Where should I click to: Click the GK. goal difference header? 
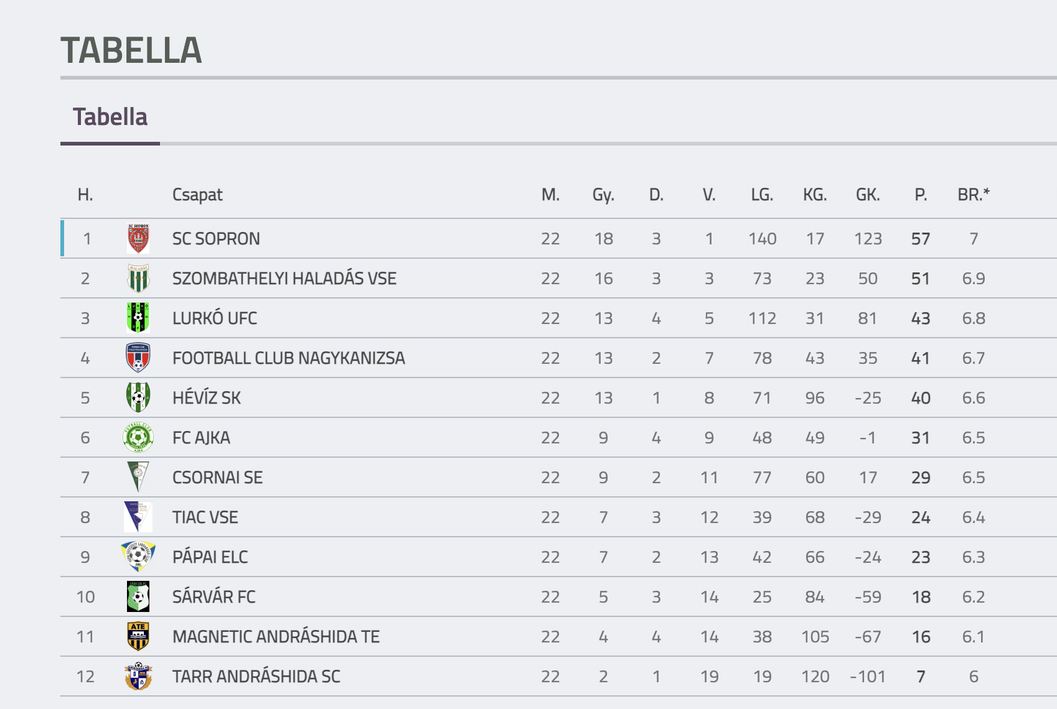pyautogui.click(x=868, y=195)
